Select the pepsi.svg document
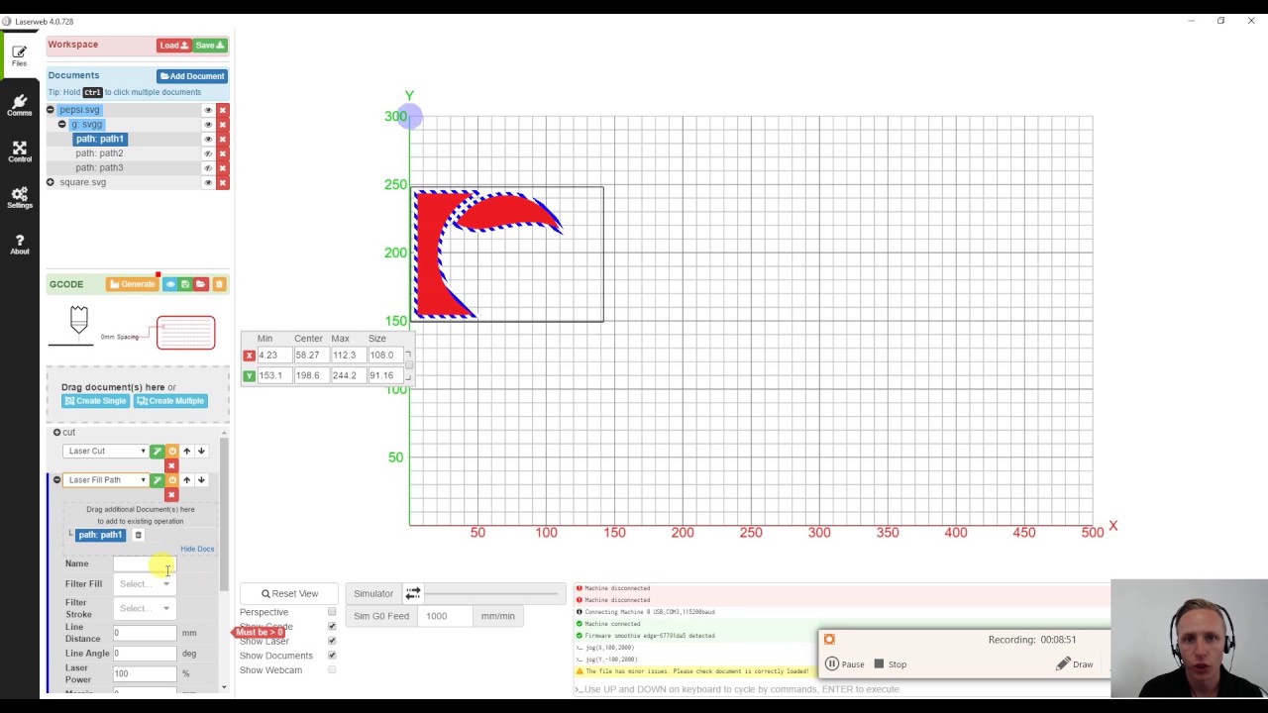Image resolution: width=1268 pixels, height=713 pixels. point(79,110)
